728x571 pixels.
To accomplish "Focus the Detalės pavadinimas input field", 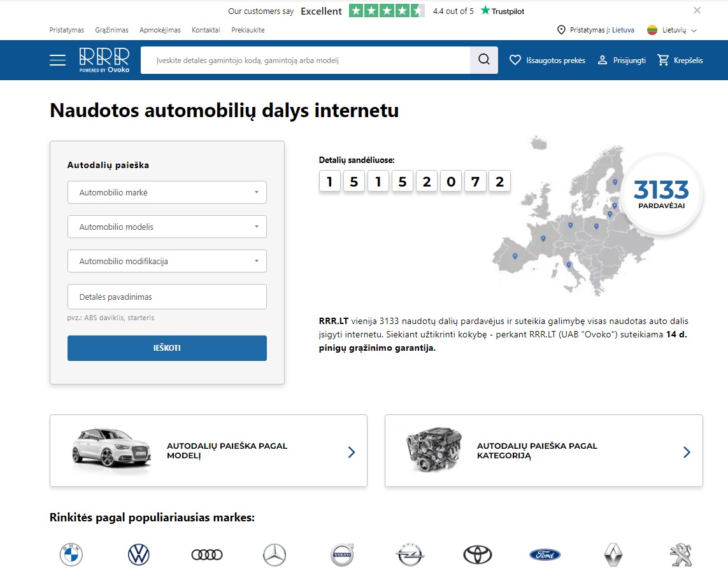I will (167, 297).
